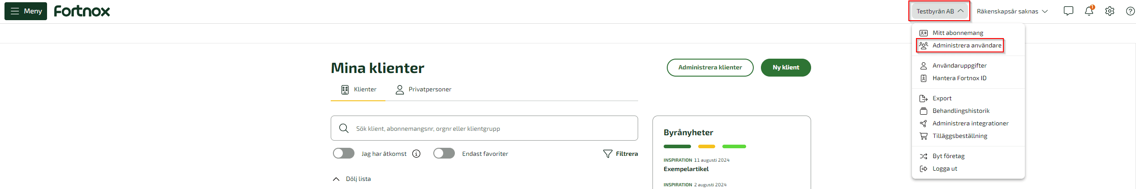Turn on Endast favoriter toggle
Image resolution: width=1136 pixels, height=189 pixels.
click(x=444, y=154)
